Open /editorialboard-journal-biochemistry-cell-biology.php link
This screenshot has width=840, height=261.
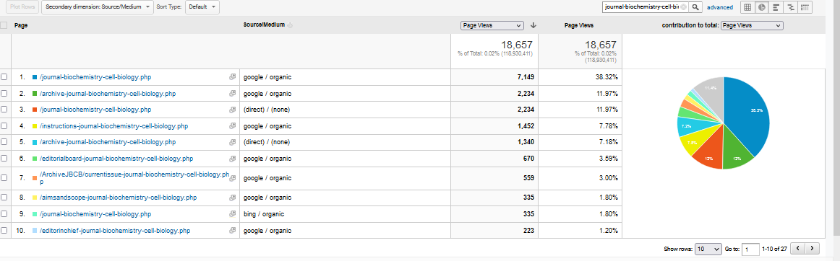coord(116,159)
